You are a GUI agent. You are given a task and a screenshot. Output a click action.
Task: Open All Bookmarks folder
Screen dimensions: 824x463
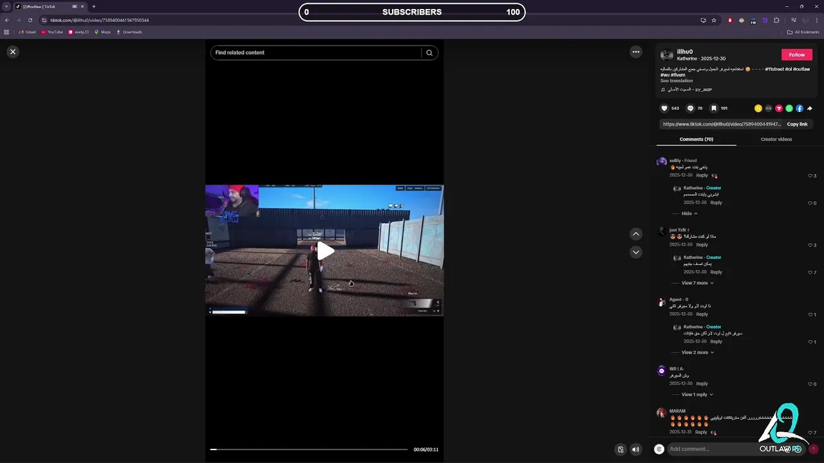(803, 32)
